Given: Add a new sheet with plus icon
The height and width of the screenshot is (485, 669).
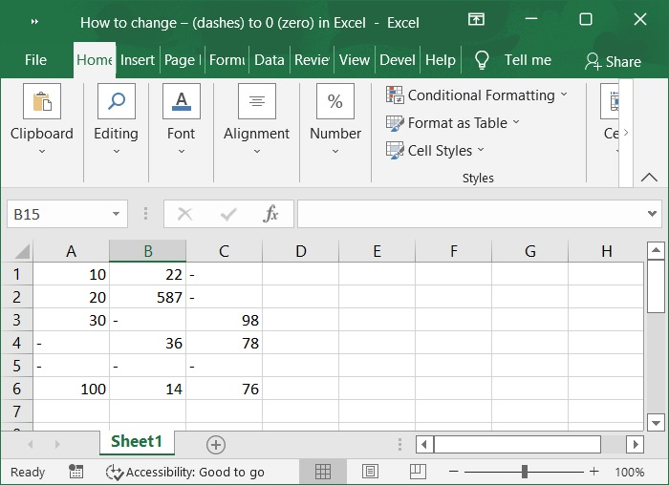Looking at the screenshot, I should click(x=216, y=444).
